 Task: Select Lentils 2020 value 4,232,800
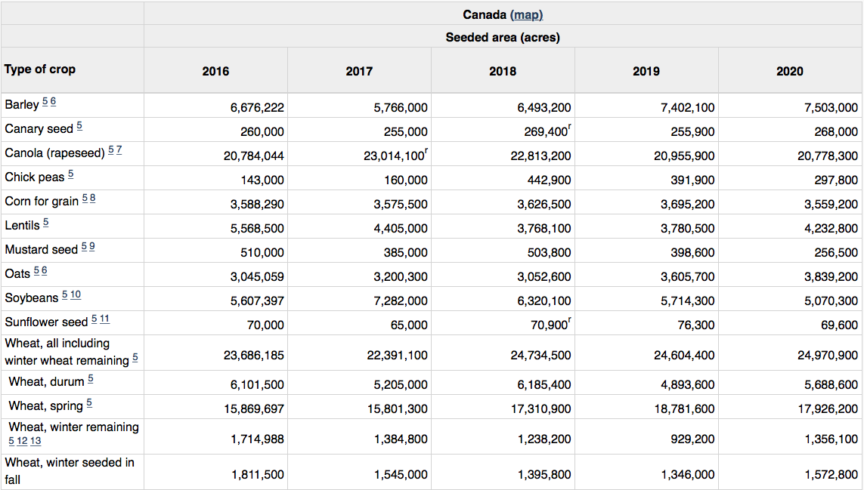(x=831, y=229)
